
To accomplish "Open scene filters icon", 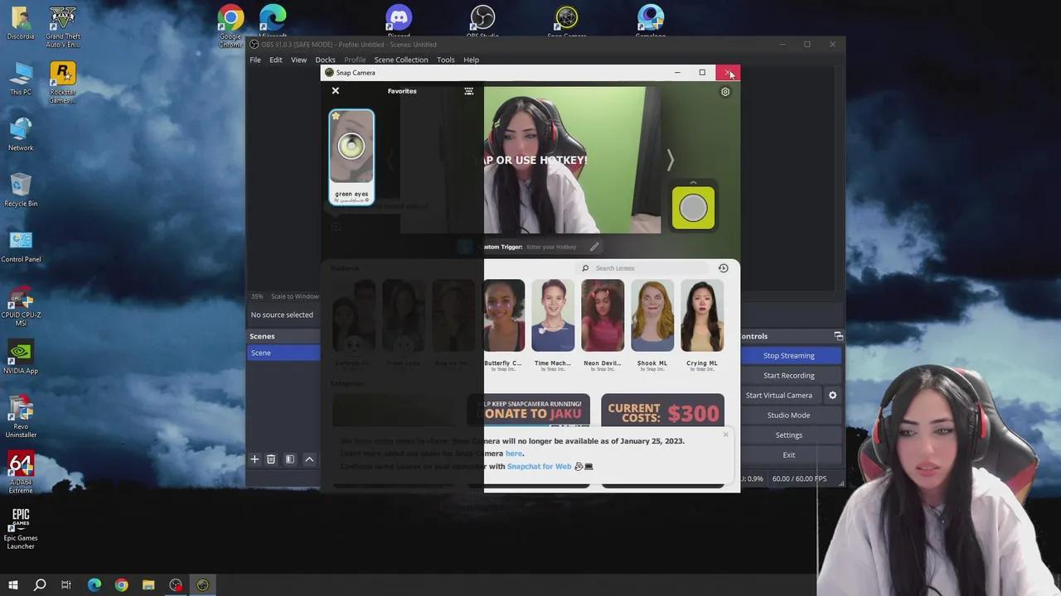I will point(290,459).
